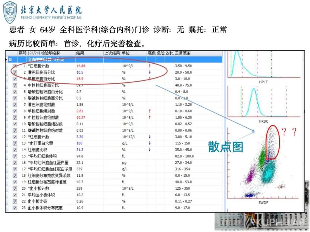
Task: Click the *平均红细胞血红蛋白浓度 row name
Action: click(50, 169)
